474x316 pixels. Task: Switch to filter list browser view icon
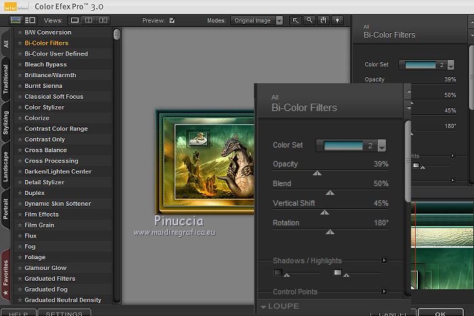(30, 20)
